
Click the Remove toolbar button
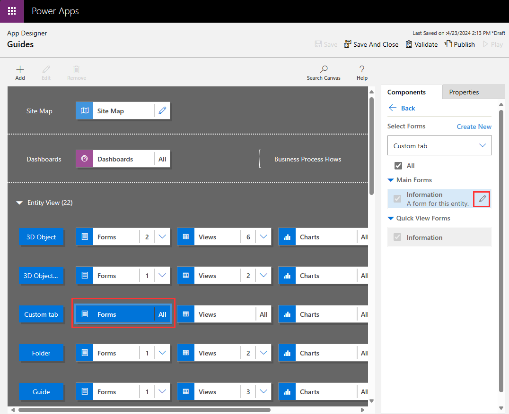click(x=77, y=73)
